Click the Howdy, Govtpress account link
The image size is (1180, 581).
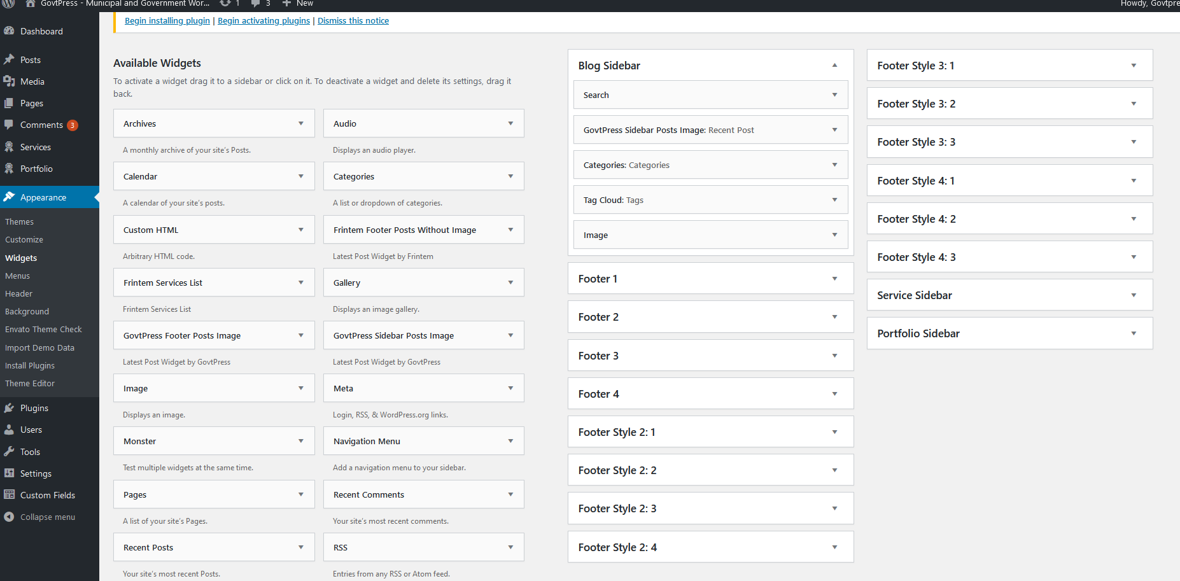click(x=1150, y=3)
